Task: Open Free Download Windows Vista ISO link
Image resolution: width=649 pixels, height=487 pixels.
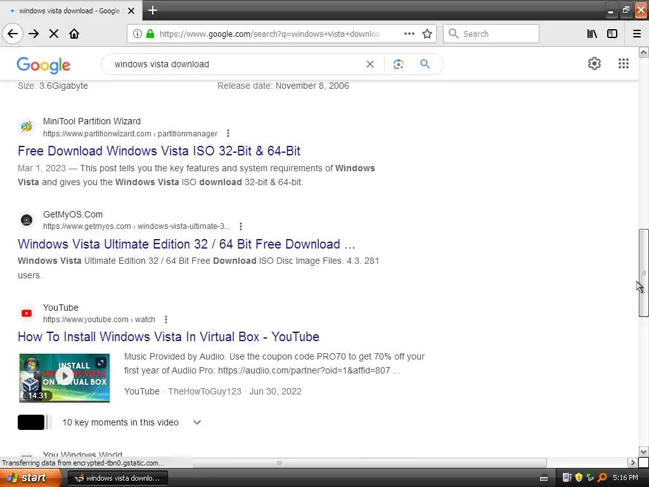Action: 159,151
